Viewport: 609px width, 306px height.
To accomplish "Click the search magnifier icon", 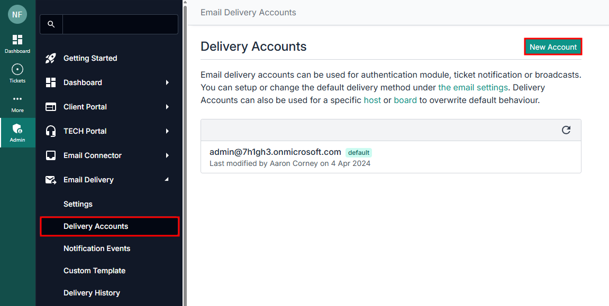I will [x=51, y=24].
